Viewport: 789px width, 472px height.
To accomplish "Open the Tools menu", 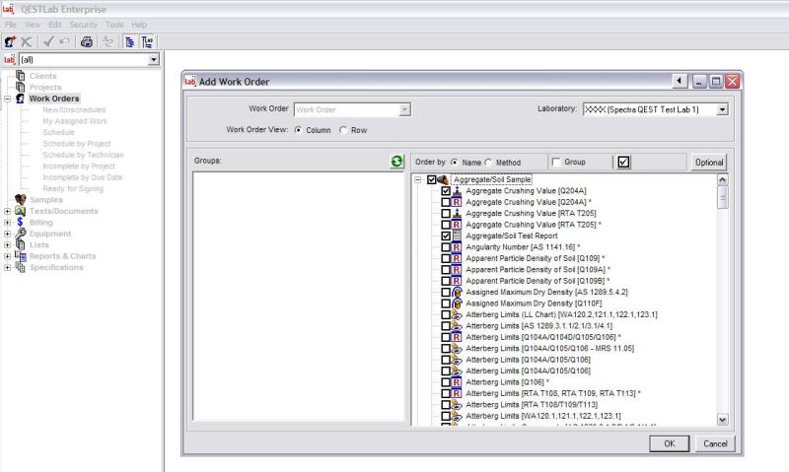I will pos(113,24).
